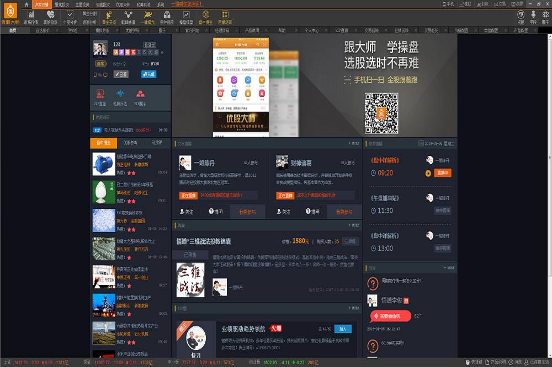The height and width of the screenshot is (367, 552).
Task: Switch to the 优股参考 tab
Action: (x=130, y=143)
